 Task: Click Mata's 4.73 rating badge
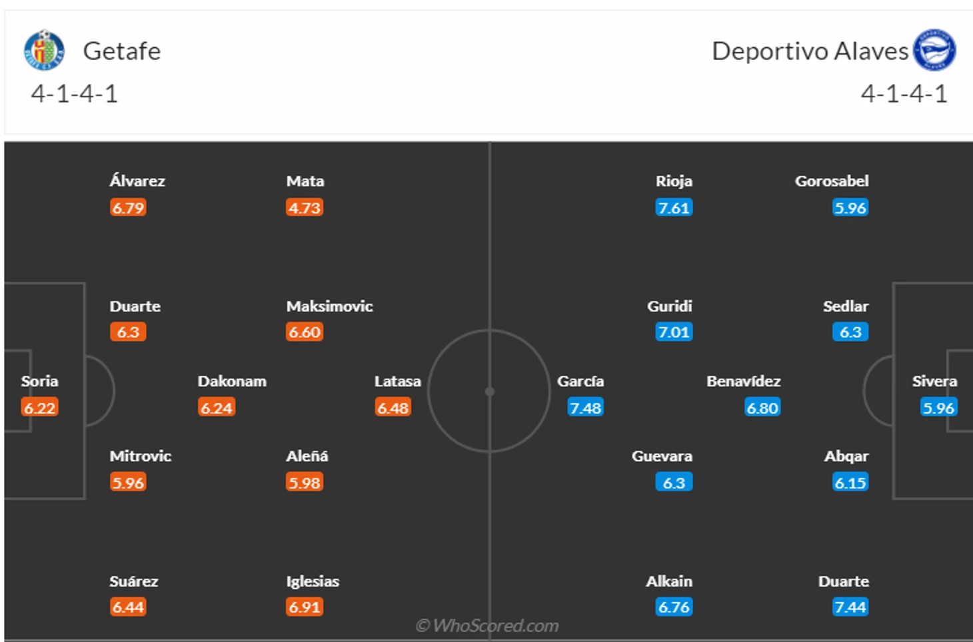pos(305,208)
